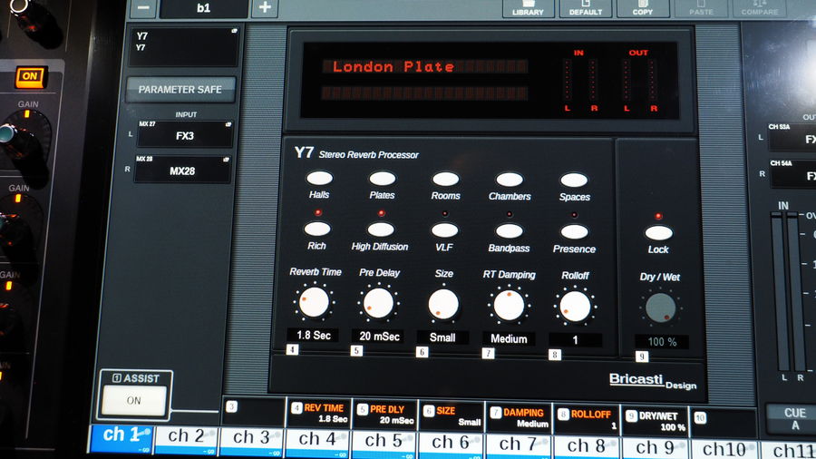Toggle the Rich mode button
816x459 pixels.
317,230
